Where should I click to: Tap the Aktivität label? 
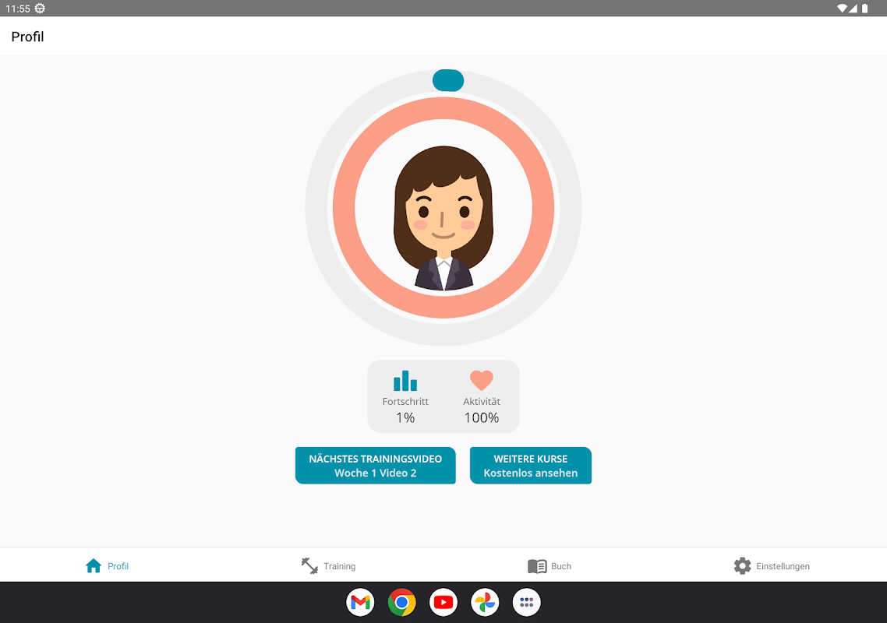482,401
